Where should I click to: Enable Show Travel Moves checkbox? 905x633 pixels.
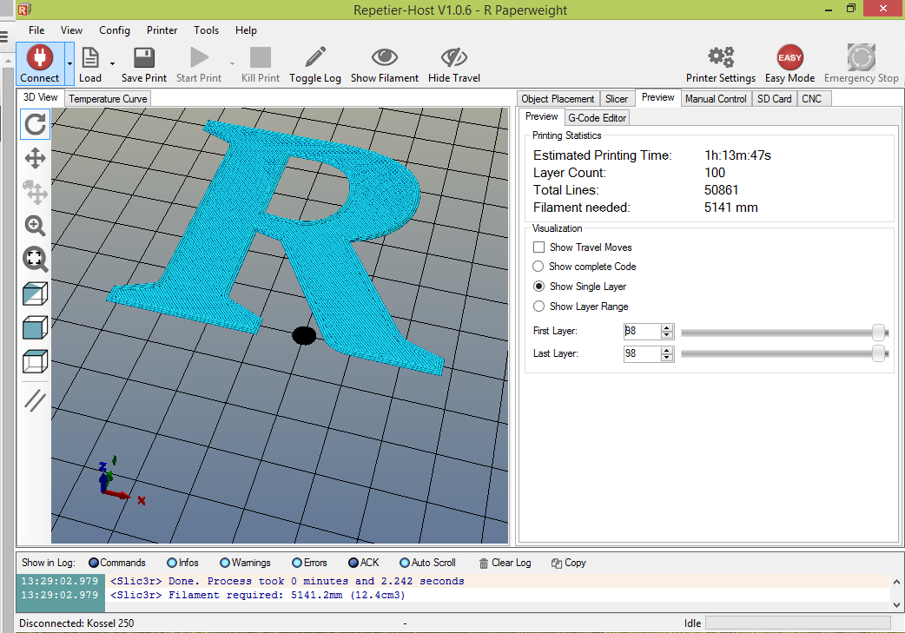(x=538, y=247)
